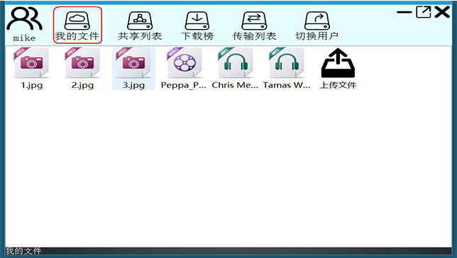Click the mike username text
The height and width of the screenshot is (258, 457).
tap(24, 38)
